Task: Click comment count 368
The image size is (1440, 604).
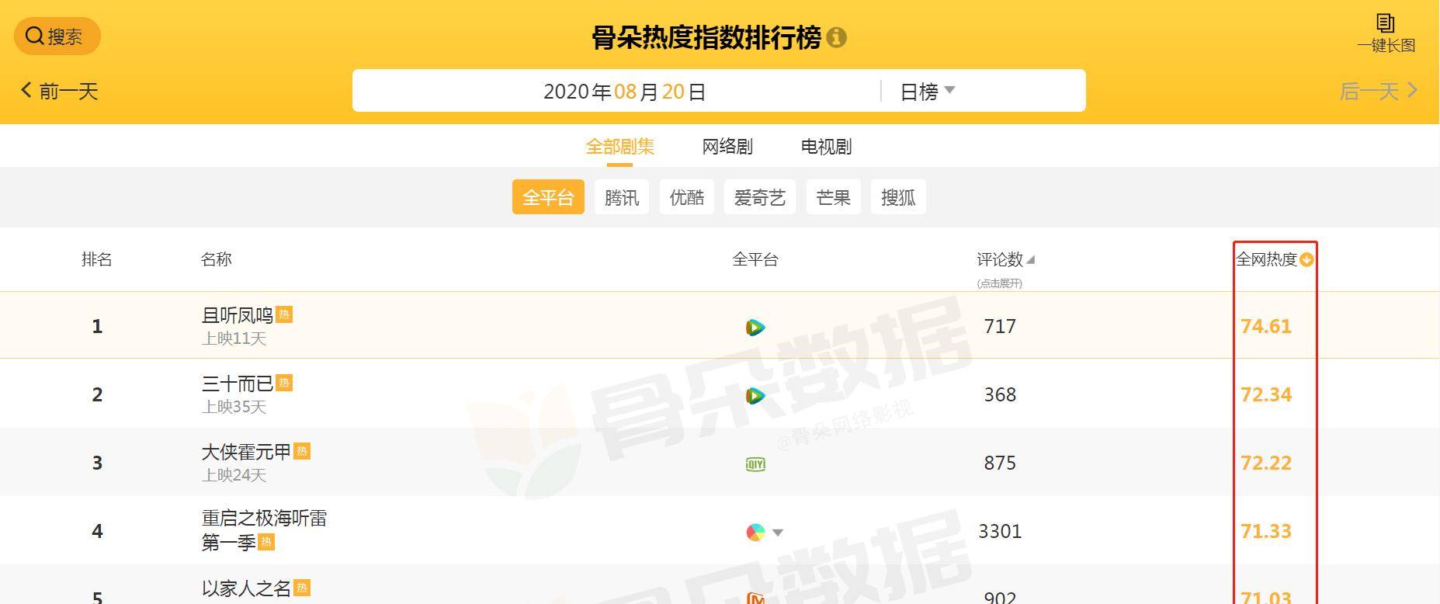Action: tap(1000, 395)
